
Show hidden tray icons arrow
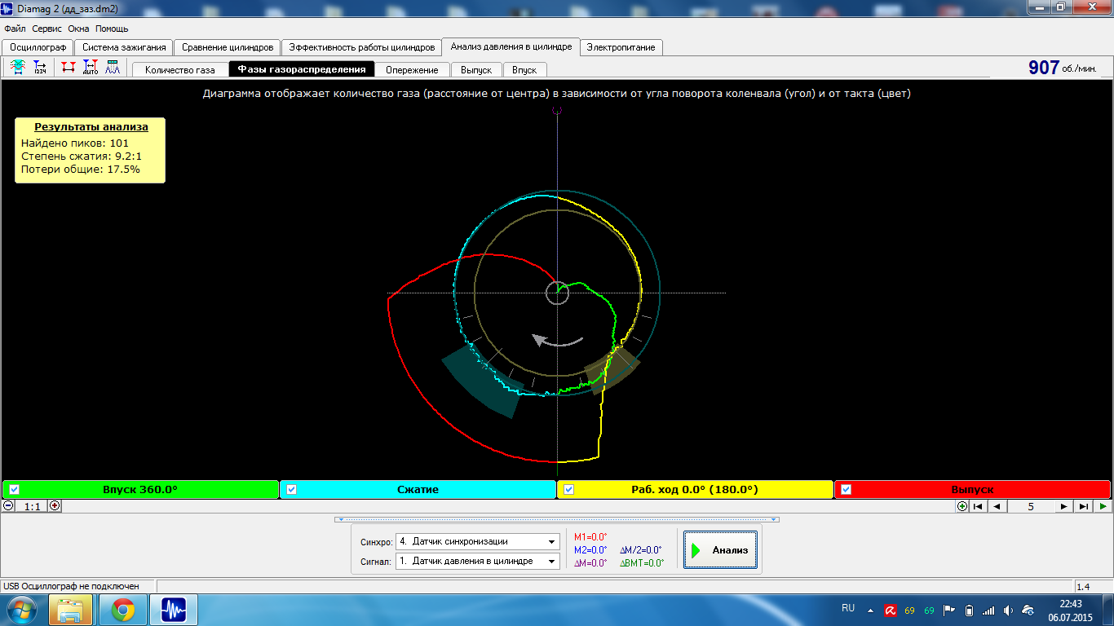pos(870,610)
